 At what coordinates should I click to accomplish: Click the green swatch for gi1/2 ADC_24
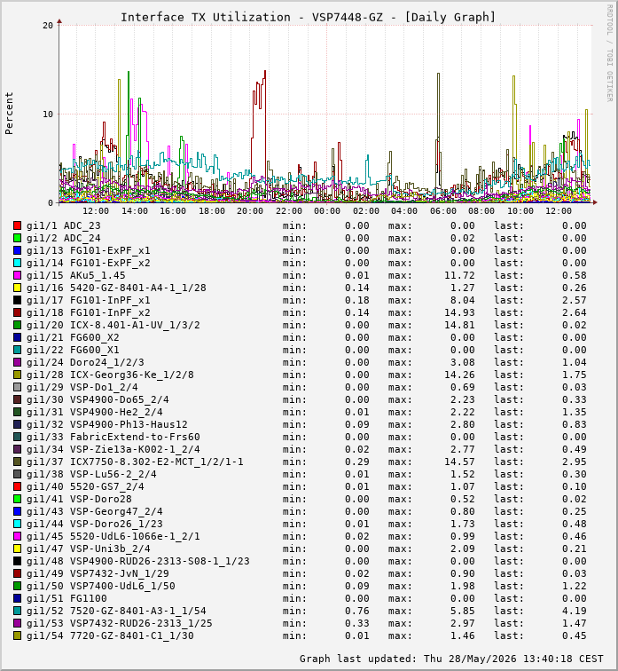pyautogui.click(x=17, y=238)
